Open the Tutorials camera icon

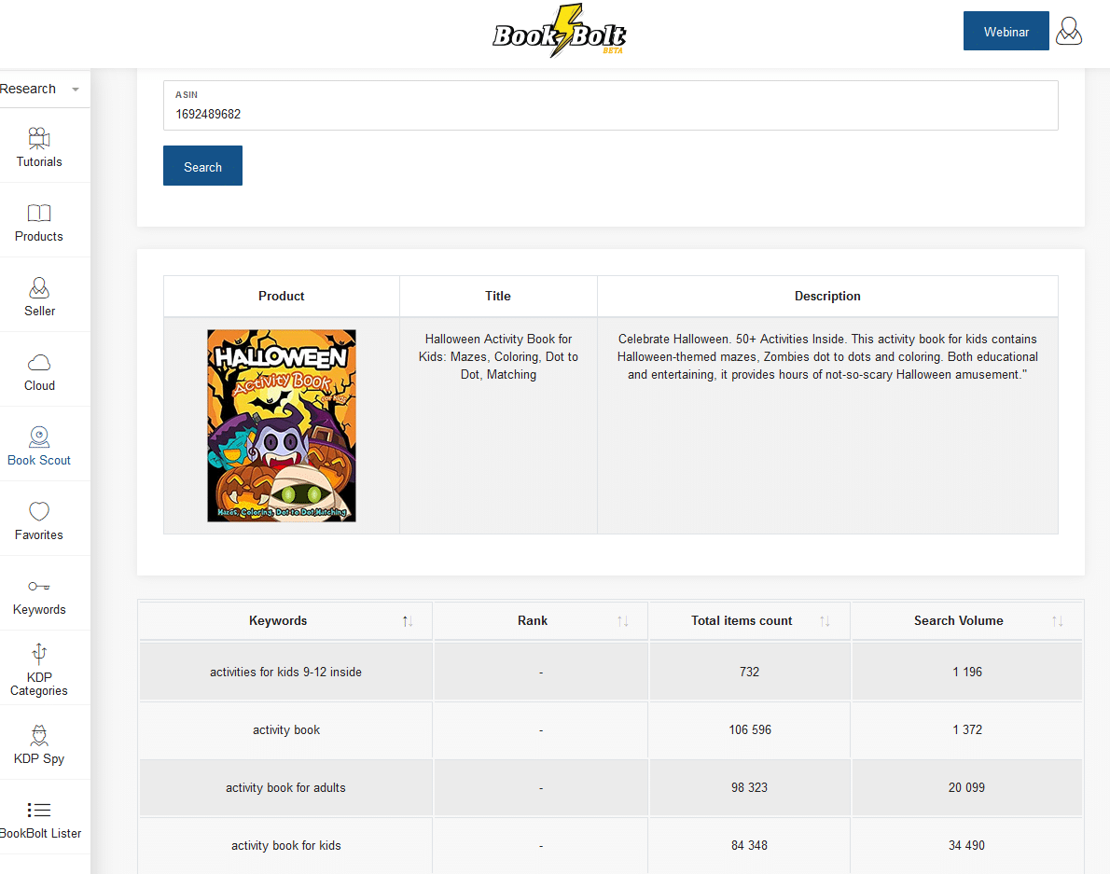pos(39,138)
